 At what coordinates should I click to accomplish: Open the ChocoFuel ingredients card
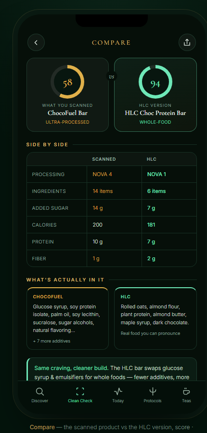pos(68,318)
